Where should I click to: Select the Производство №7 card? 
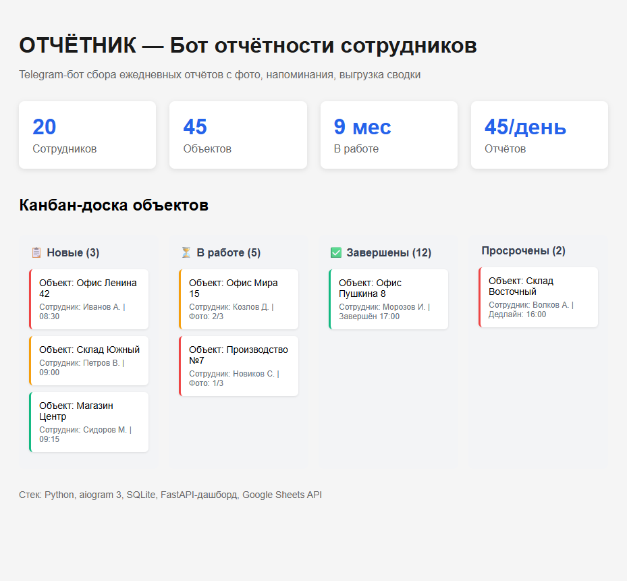click(239, 366)
